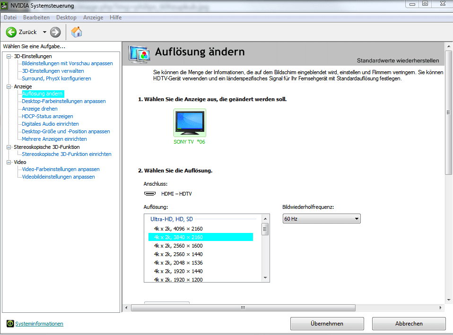453x335 pixels.
Task: Collapse the 3D-Einstellungen tree node
Action: click(x=9, y=56)
